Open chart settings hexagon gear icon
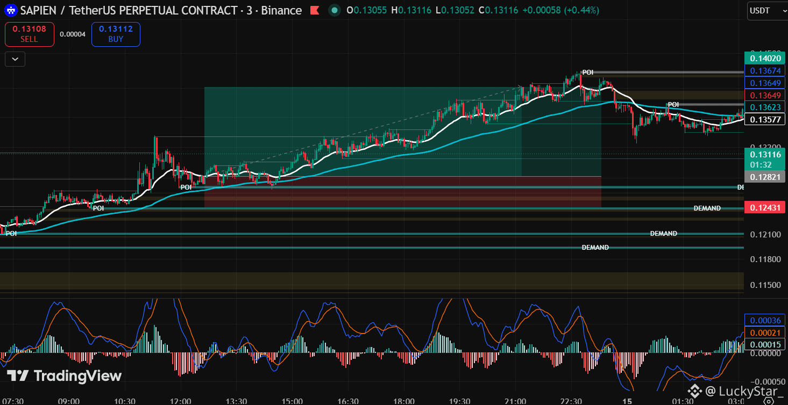 tap(768, 400)
